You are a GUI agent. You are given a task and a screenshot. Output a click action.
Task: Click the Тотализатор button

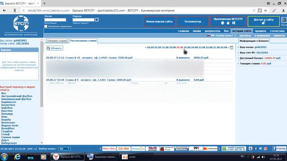click(193, 21)
